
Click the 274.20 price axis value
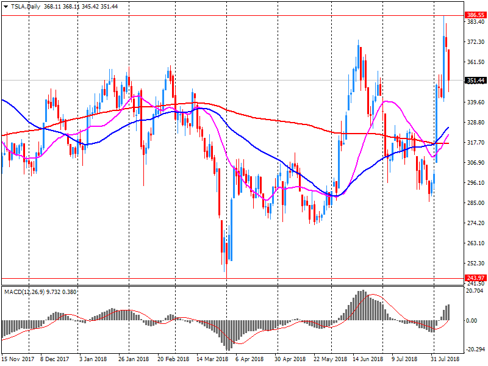pyautogui.click(x=476, y=223)
